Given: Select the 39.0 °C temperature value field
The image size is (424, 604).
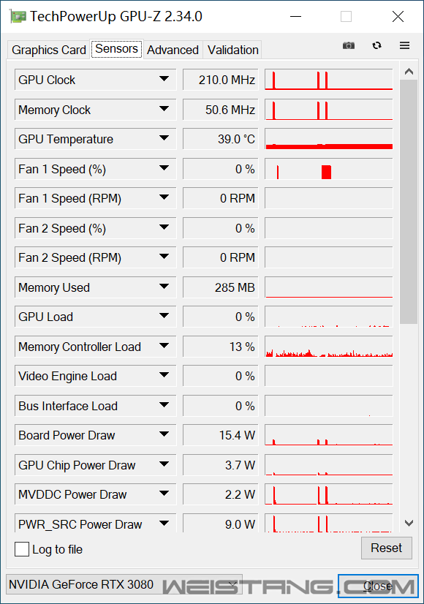Looking at the screenshot, I should (220, 139).
